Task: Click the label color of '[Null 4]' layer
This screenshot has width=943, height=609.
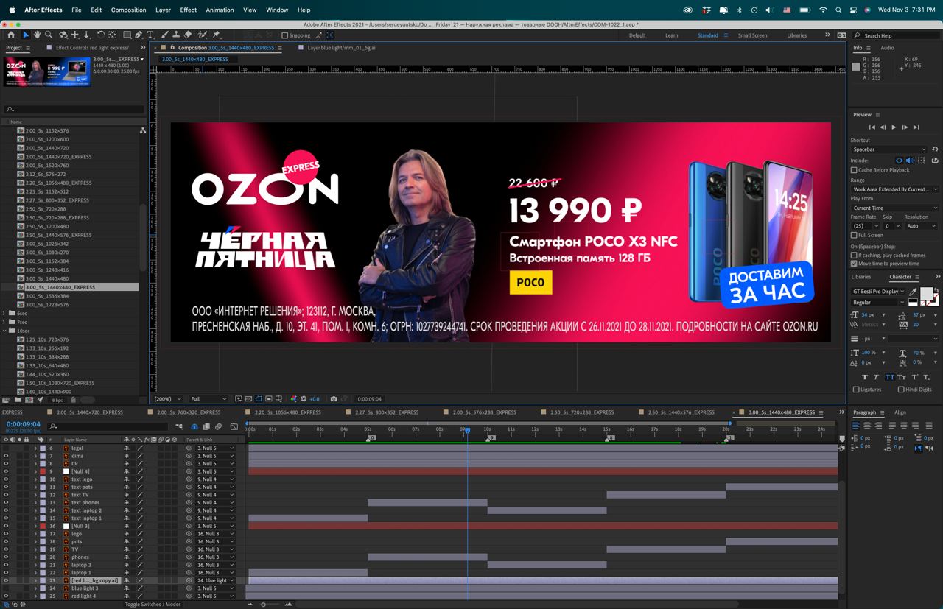Action: point(43,471)
